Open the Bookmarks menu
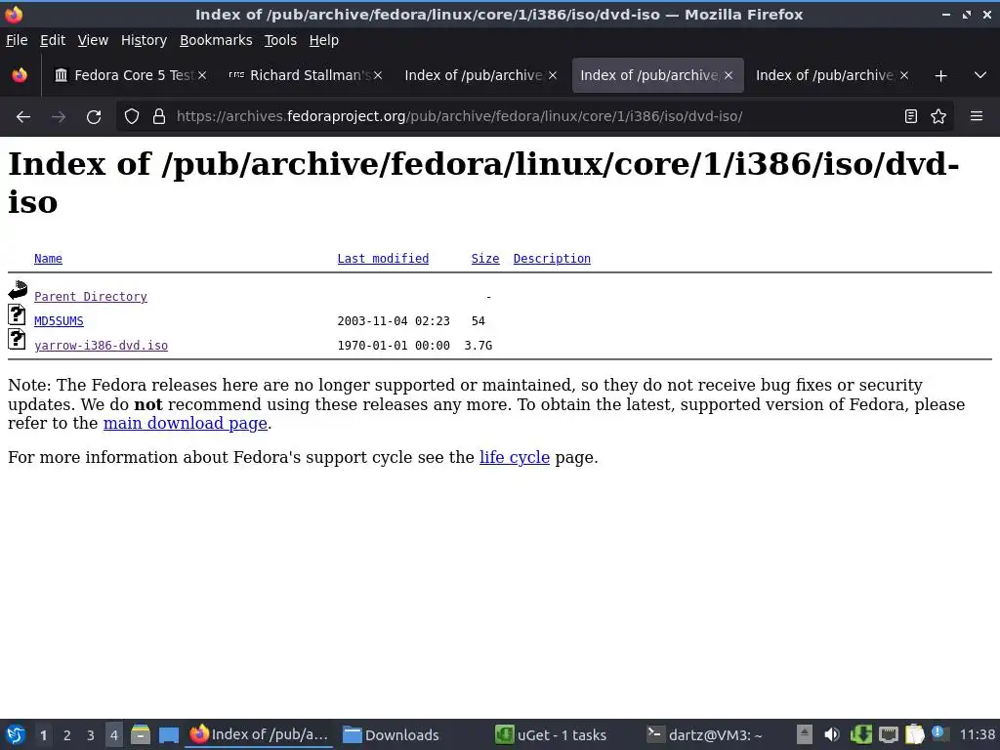Viewport: 1000px width, 750px height. 216,40
